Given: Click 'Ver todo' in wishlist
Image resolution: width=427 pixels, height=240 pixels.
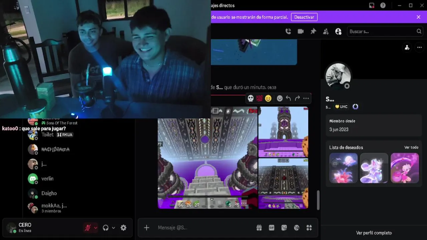Looking at the screenshot, I should pos(411,147).
